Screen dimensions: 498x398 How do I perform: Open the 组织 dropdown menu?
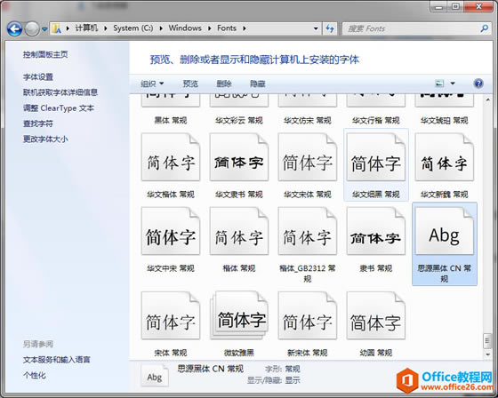152,84
